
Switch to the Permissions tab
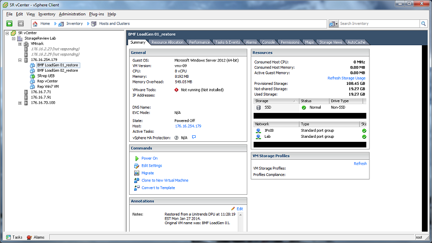[x=290, y=42]
